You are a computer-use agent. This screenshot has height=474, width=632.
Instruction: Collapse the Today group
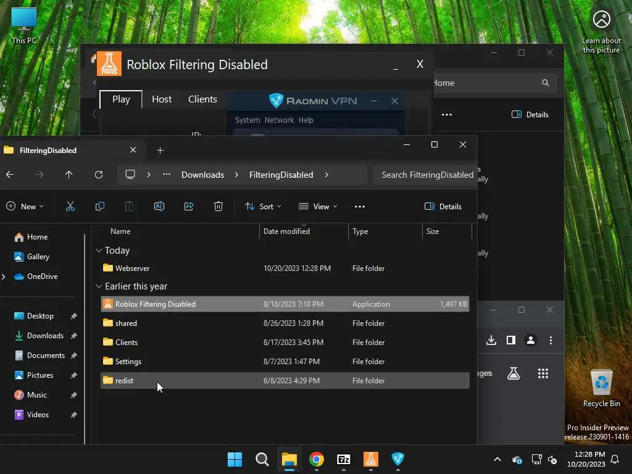pyautogui.click(x=99, y=251)
